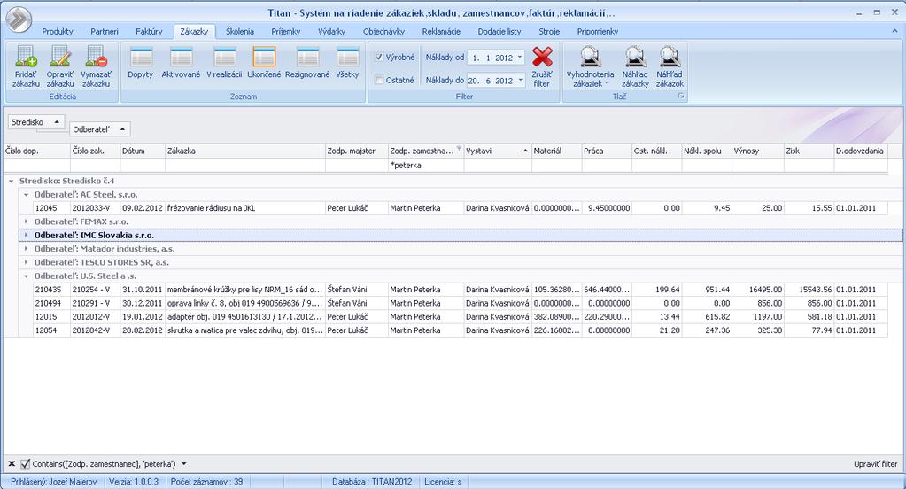Toggle the Výrobné checkbox

380,58
